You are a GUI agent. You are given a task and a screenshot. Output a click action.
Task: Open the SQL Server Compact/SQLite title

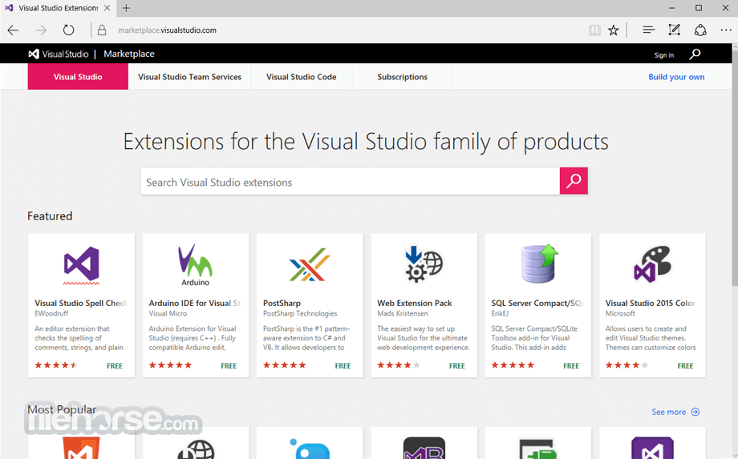click(x=537, y=303)
